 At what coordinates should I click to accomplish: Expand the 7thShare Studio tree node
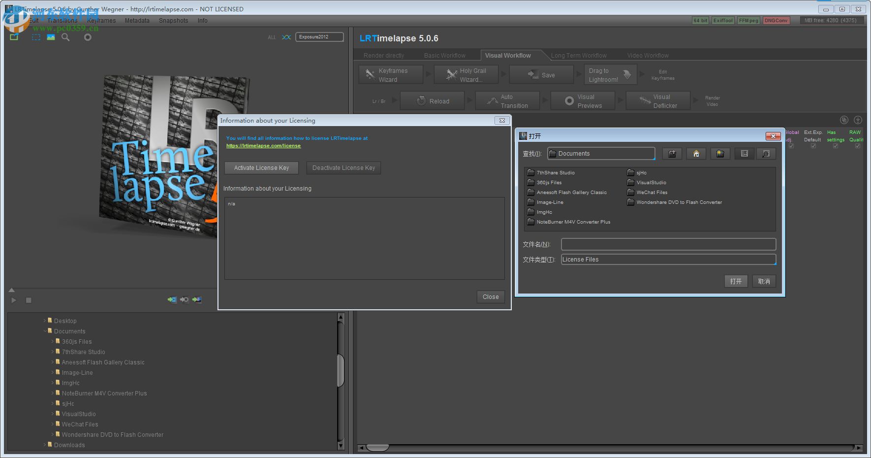pos(53,352)
